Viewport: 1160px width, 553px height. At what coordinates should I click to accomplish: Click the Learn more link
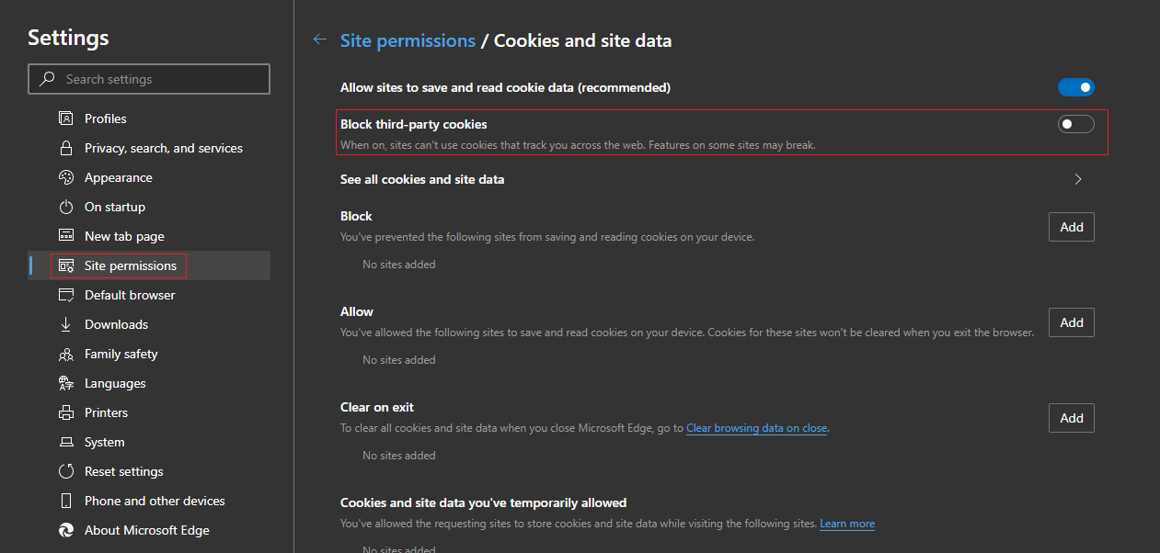click(847, 524)
